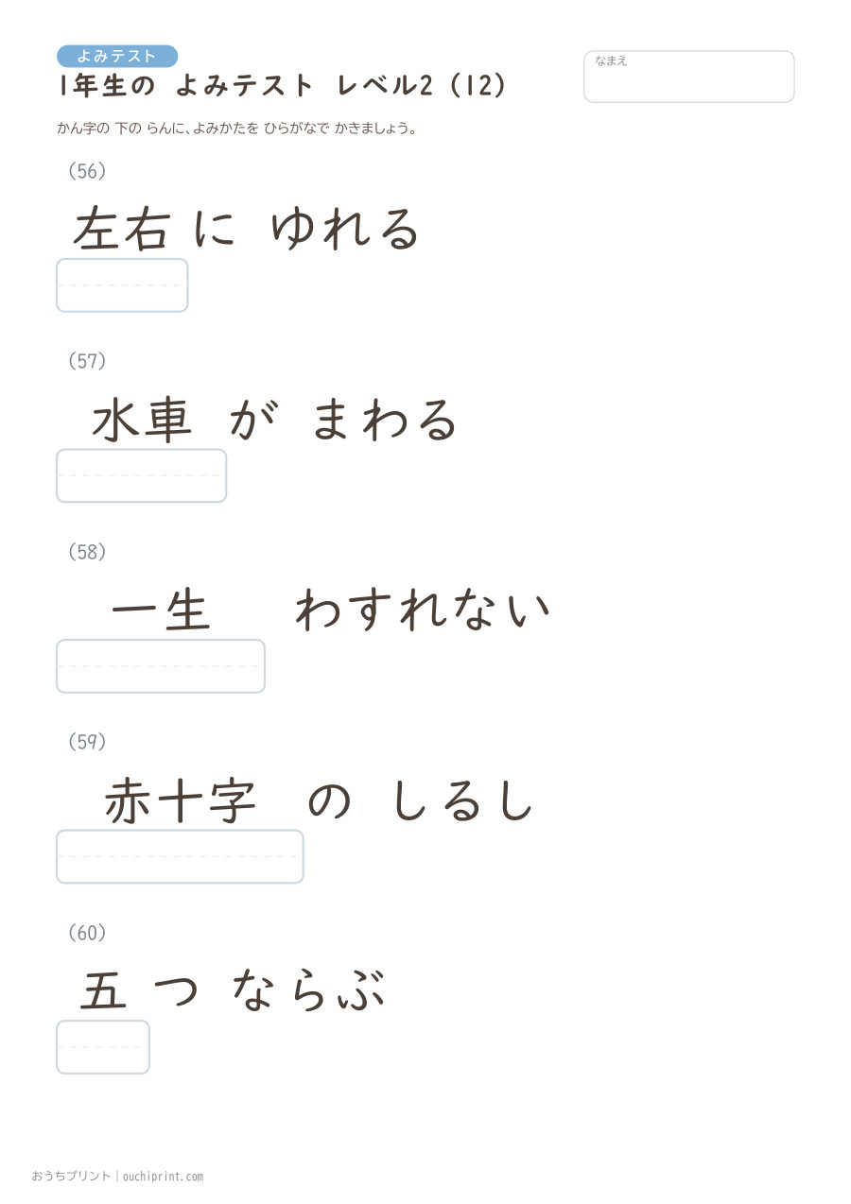Click the instruction text かん字の 下の らんに
The image size is (851, 1204).
123,129
